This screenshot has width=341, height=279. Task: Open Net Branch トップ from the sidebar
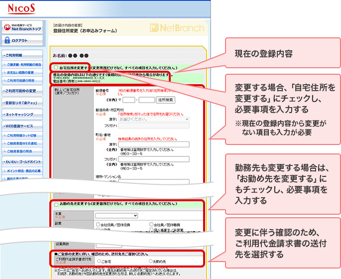(x=22, y=28)
